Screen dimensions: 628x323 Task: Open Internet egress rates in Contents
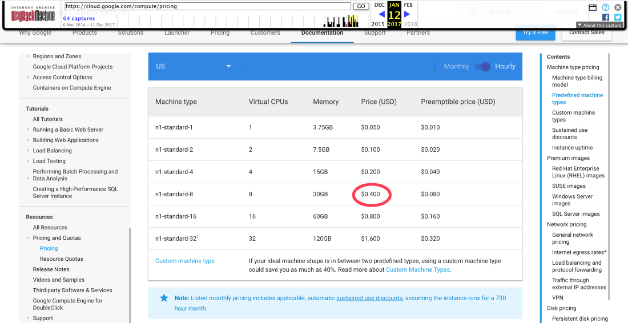coord(579,252)
